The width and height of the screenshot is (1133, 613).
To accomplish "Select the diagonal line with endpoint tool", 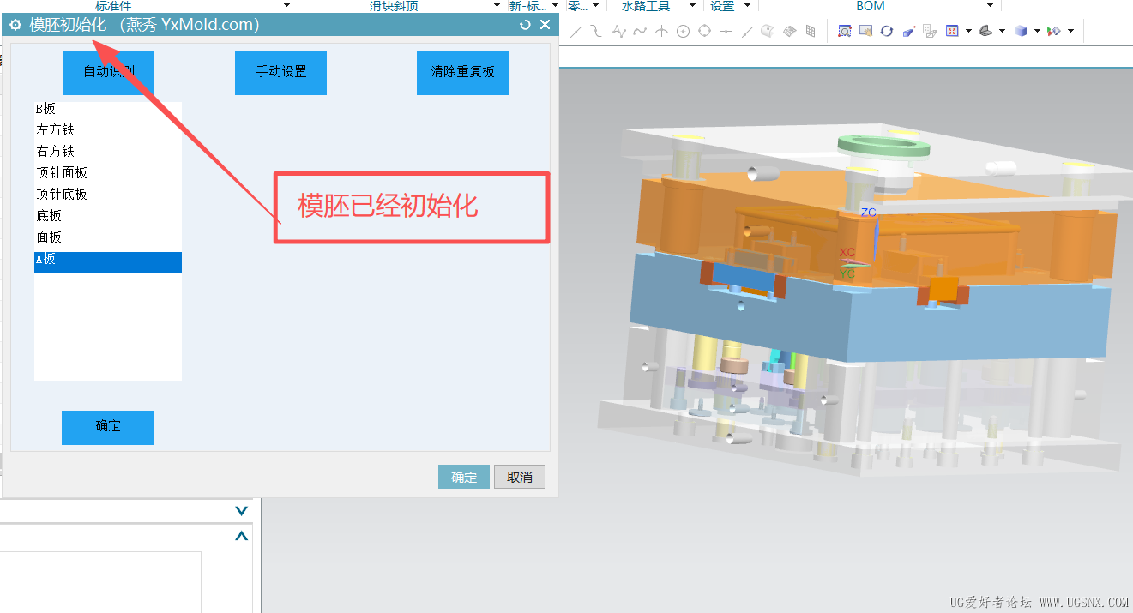I will [x=747, y=32].
